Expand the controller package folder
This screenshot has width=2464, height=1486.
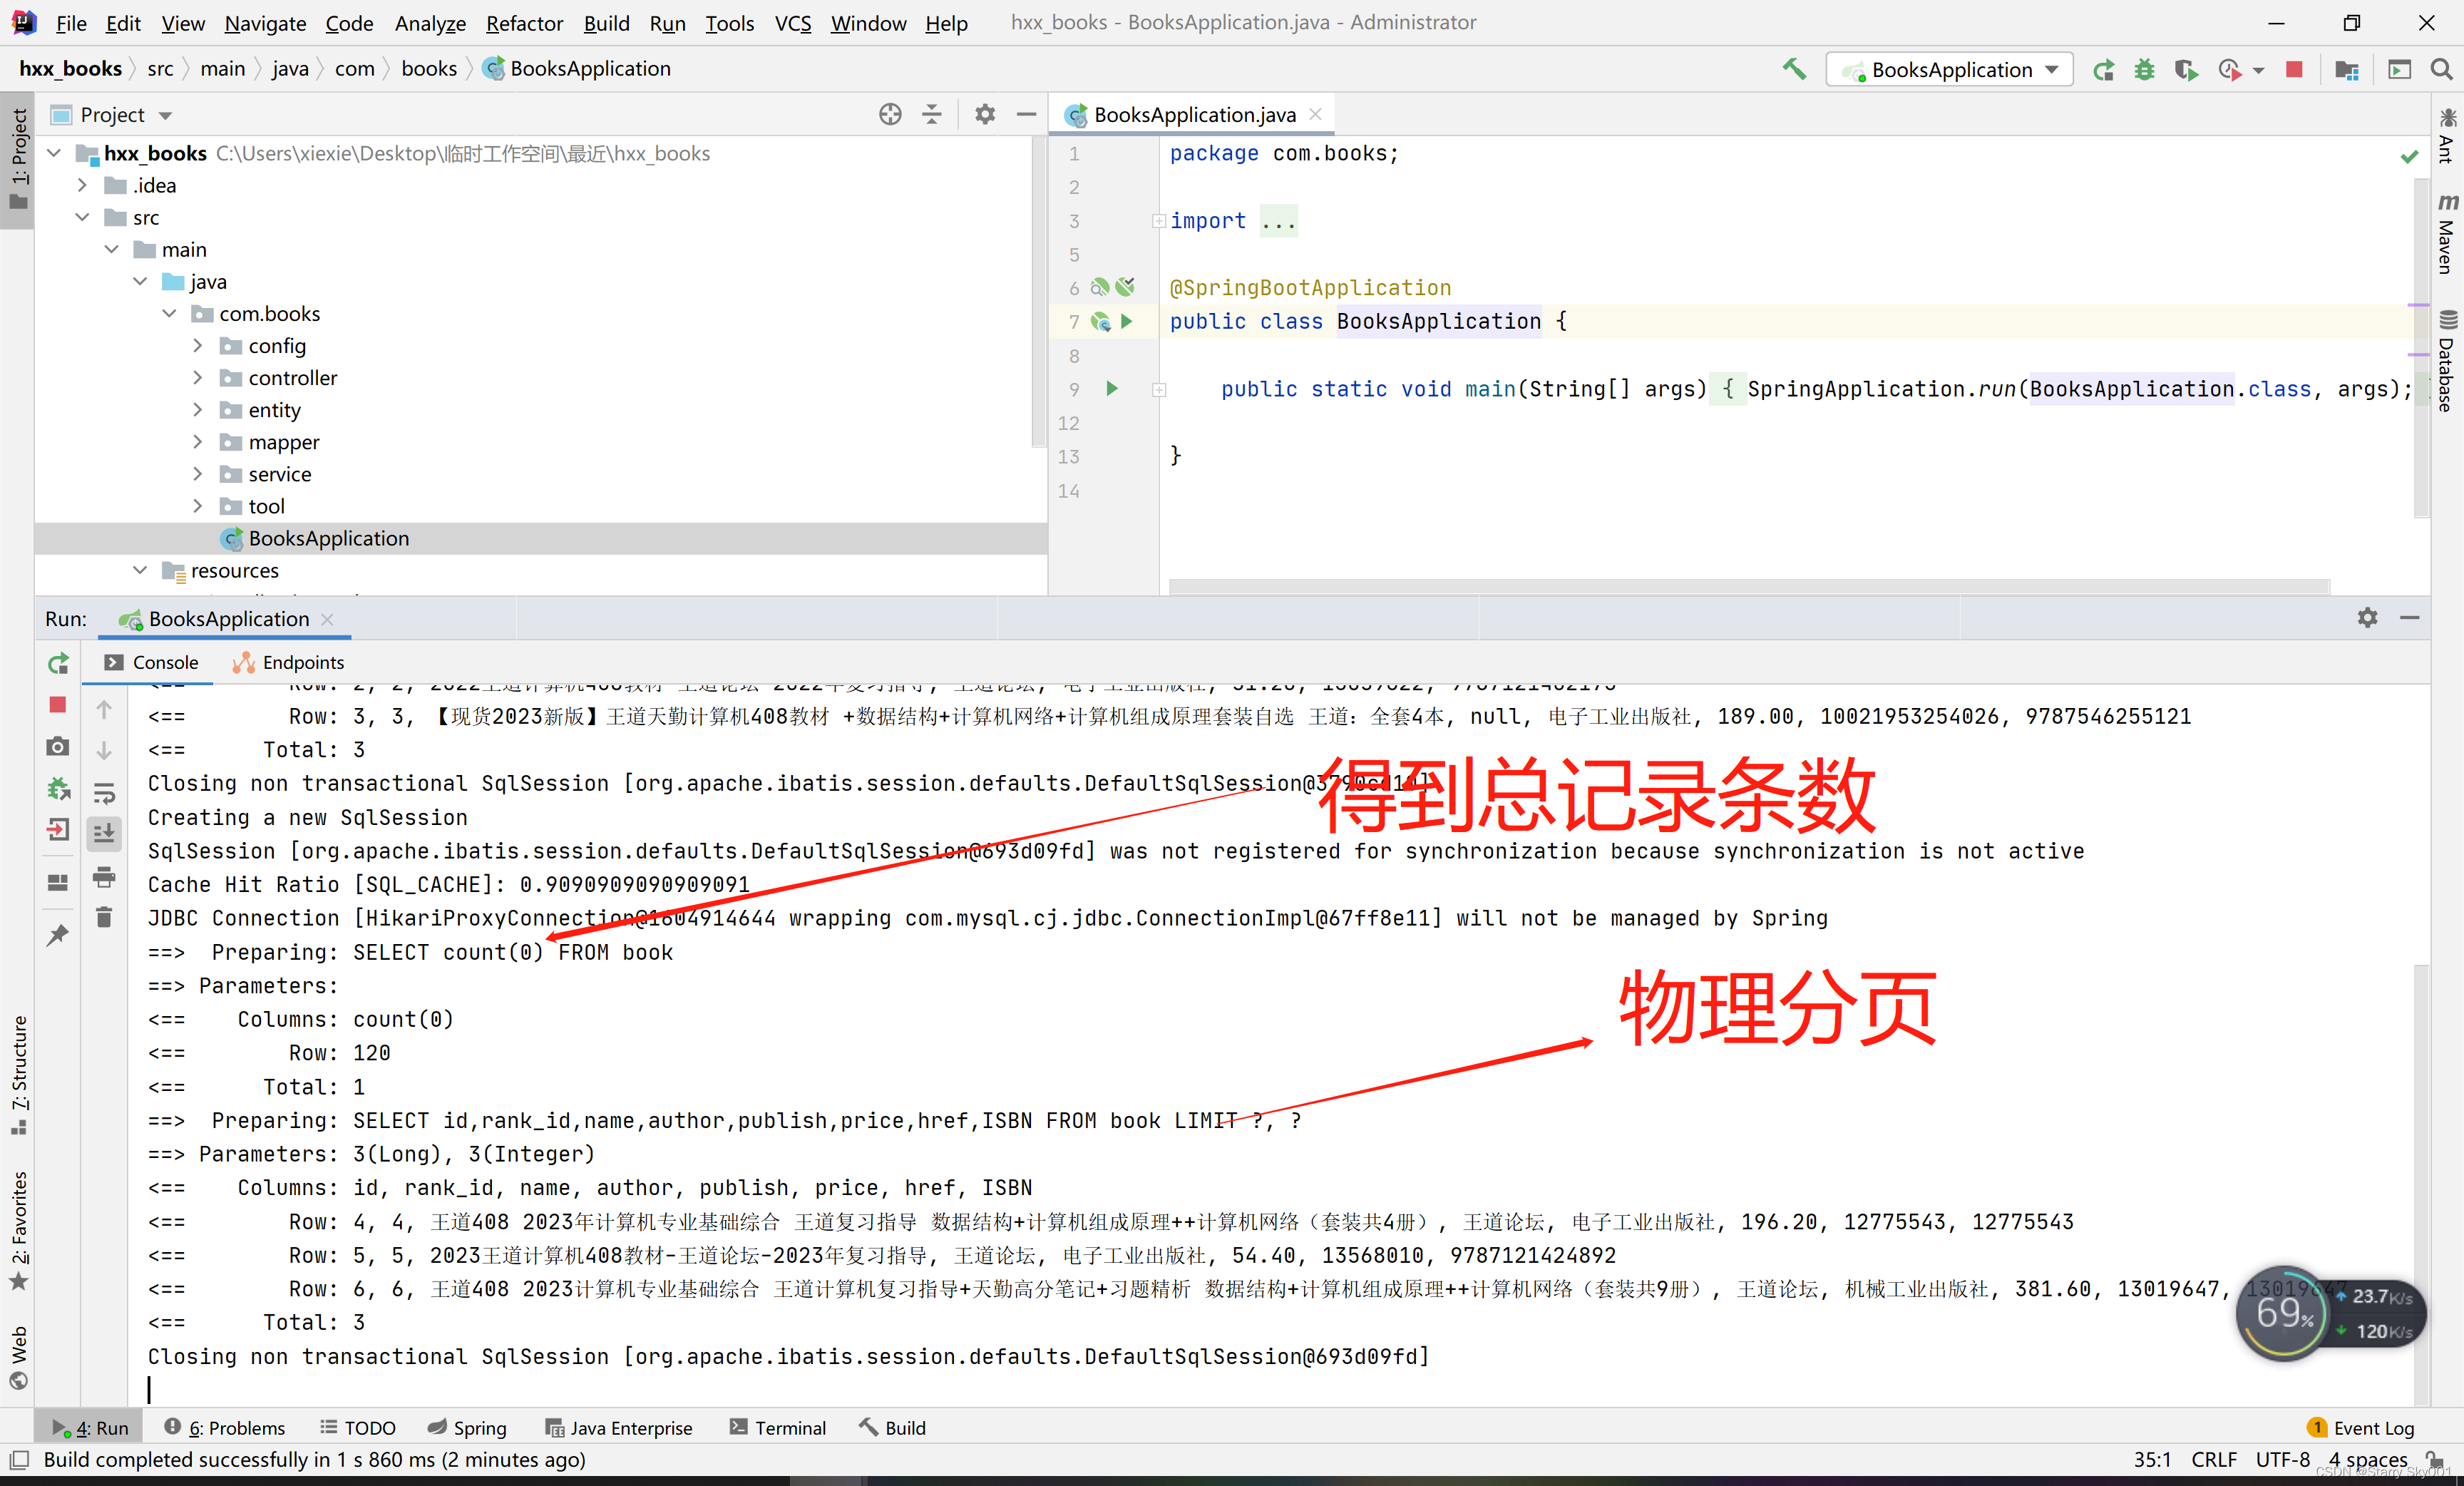point(197,377)
